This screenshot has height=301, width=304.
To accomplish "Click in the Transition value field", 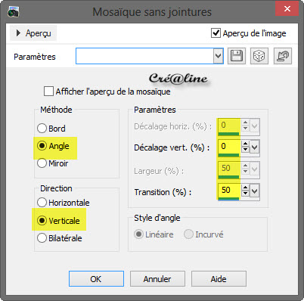I will coord(229,191).
